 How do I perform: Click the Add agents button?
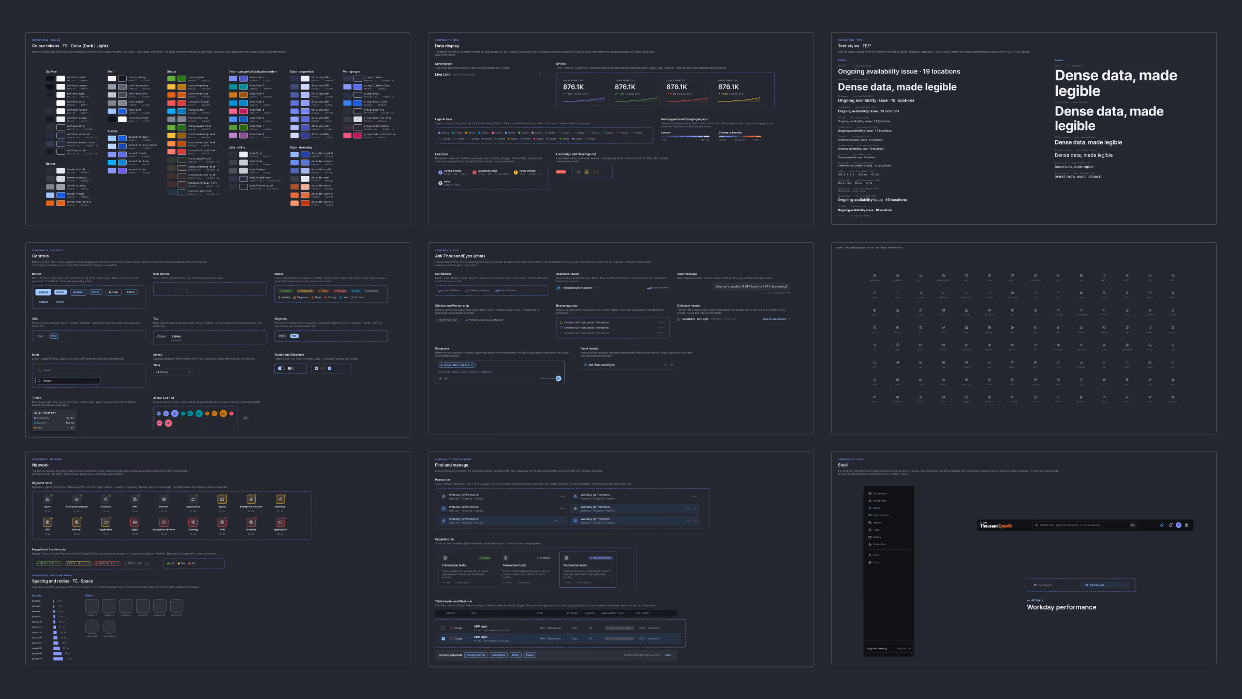498,655
